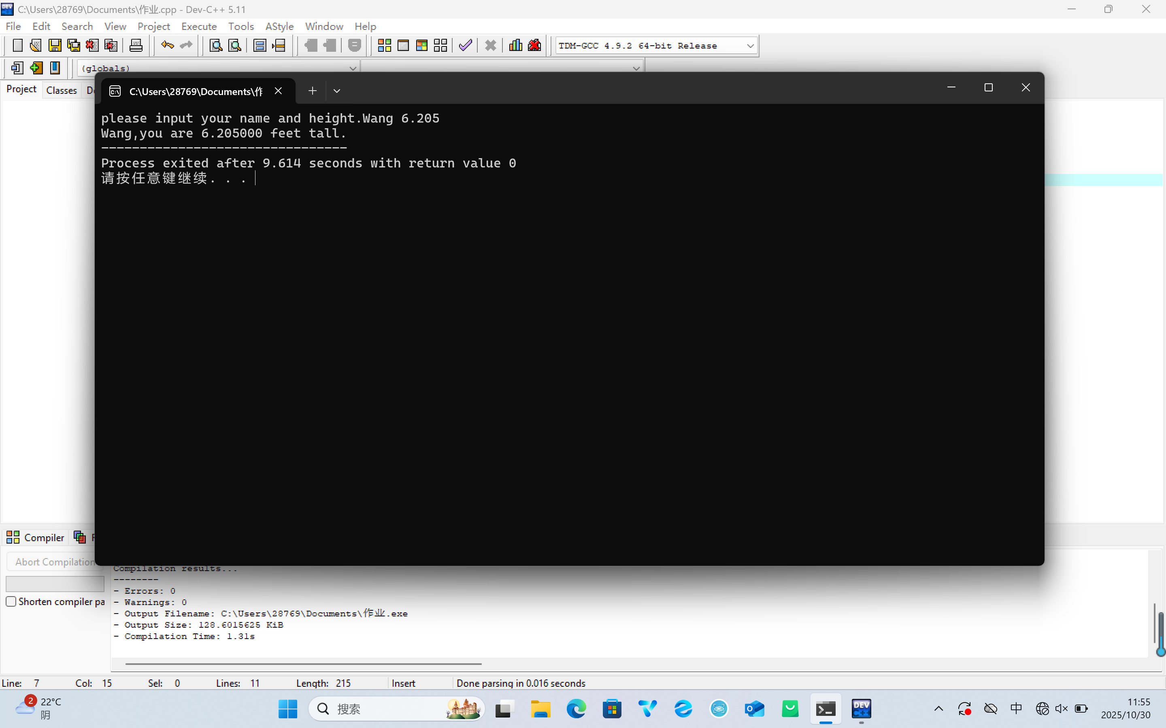This screenshot has width=1166, height=728.
Task: Click the Undo arrow icon
Action: pos(167,46)
